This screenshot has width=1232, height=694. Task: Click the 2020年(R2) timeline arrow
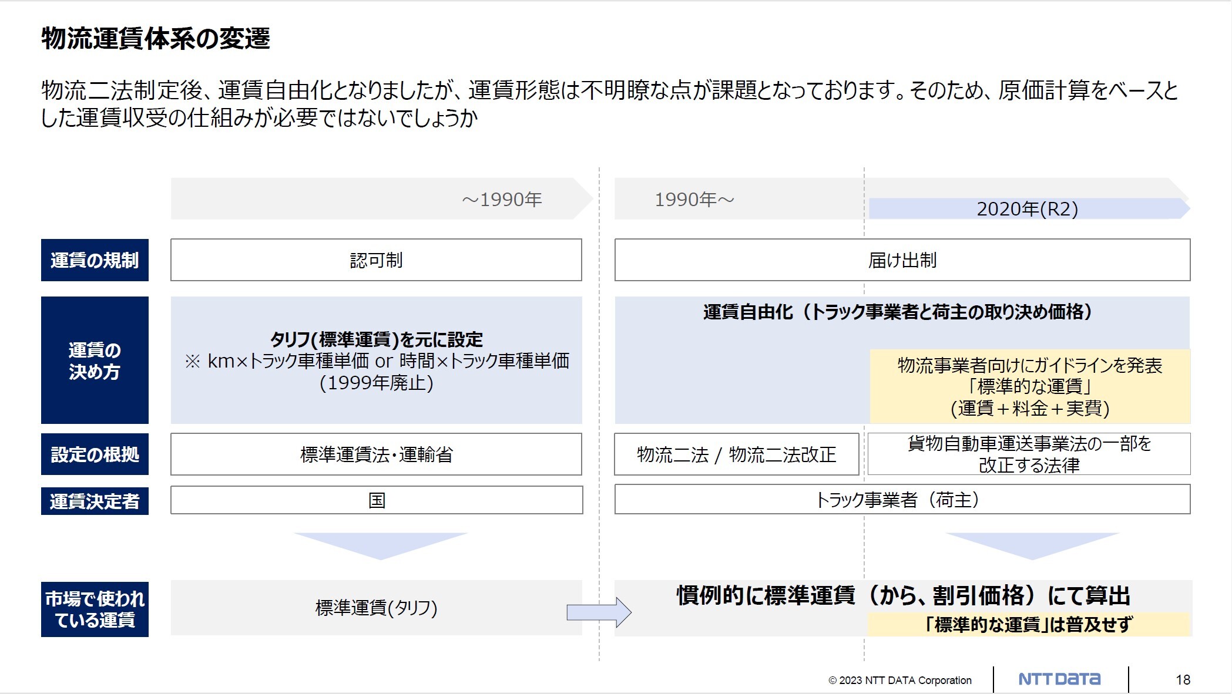1028,208
